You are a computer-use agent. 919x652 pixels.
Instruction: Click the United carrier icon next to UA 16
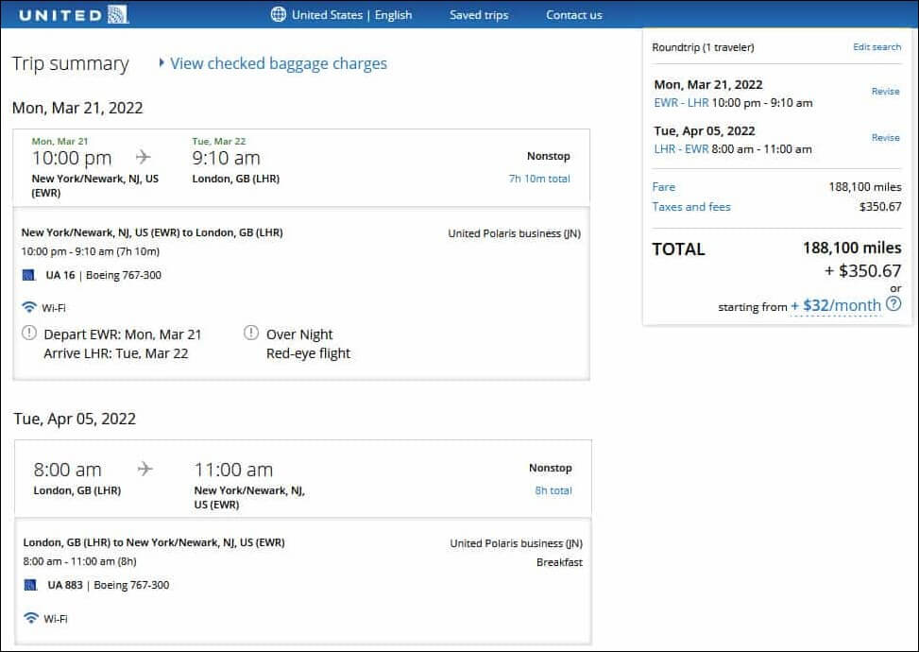point(28,275)
